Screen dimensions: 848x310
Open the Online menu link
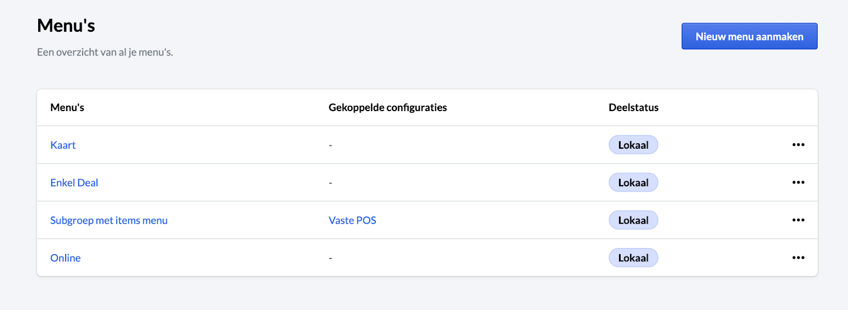(66, 258)
